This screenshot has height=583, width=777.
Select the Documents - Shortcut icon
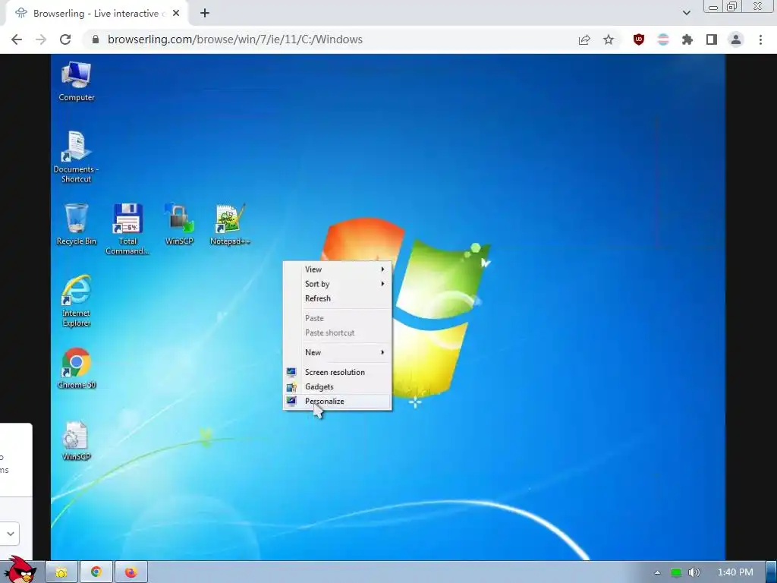[77, 156]
